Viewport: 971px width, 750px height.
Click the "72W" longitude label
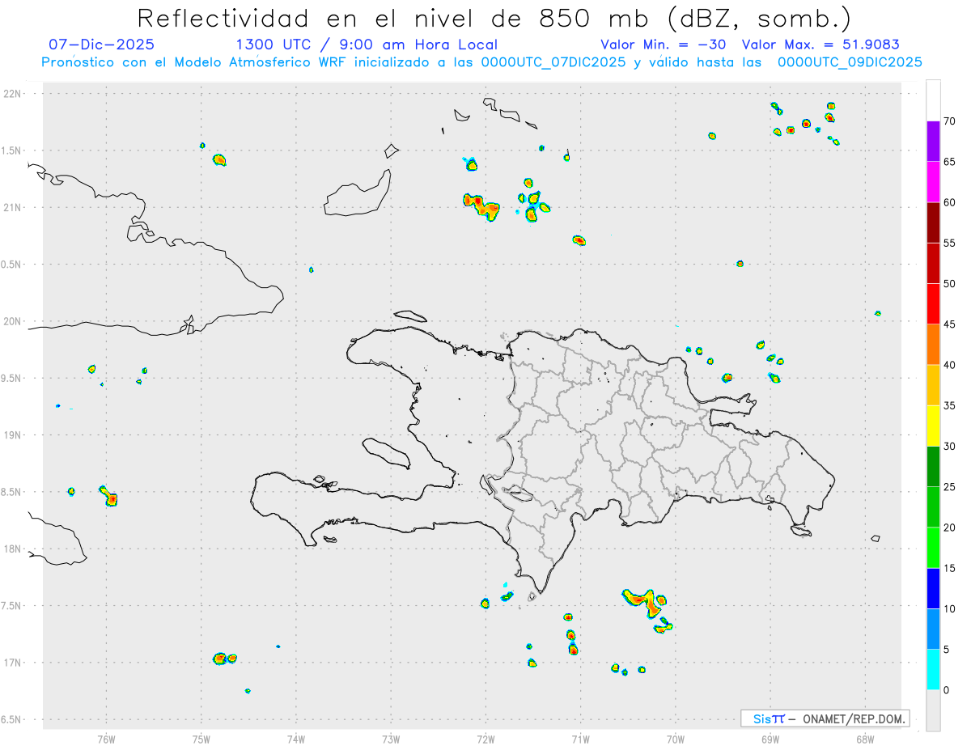(x=486, y=739)
